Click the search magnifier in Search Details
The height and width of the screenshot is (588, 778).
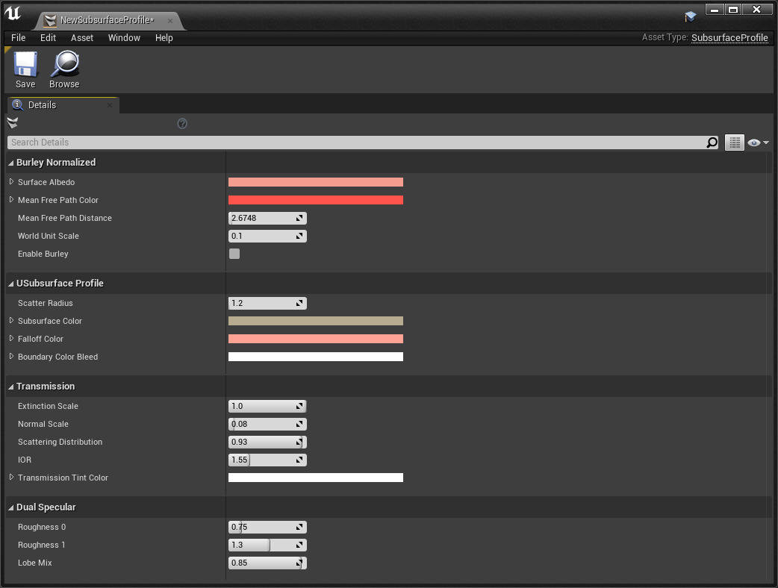712,143
